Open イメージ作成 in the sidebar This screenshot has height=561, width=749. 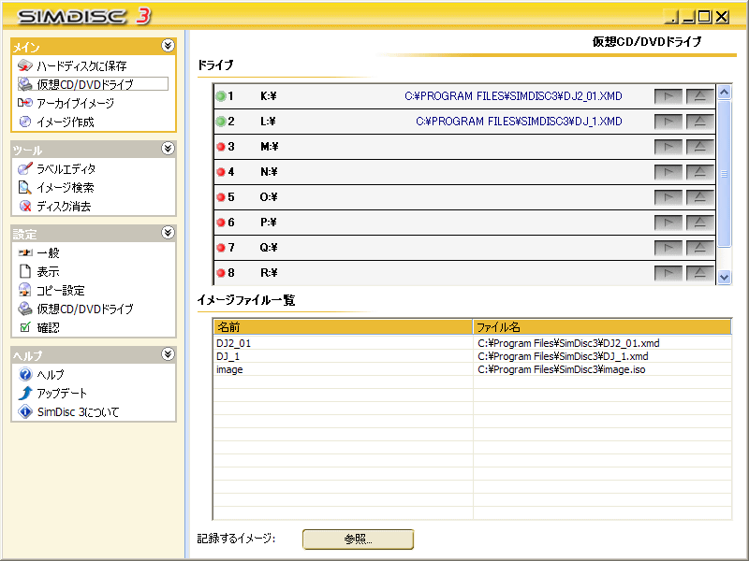[x=66, y=122]
